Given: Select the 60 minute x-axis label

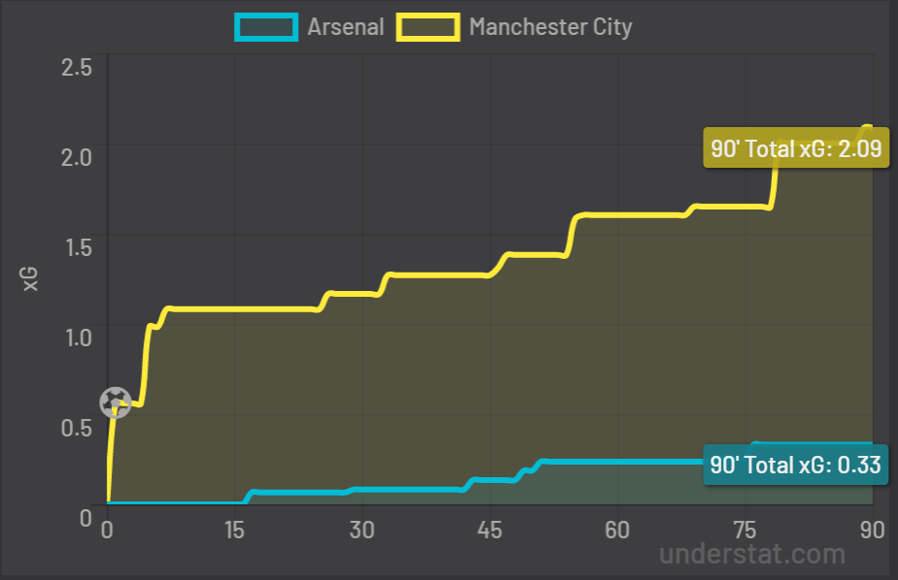Looking at the screenshot, I should click(x=616, y=530).
